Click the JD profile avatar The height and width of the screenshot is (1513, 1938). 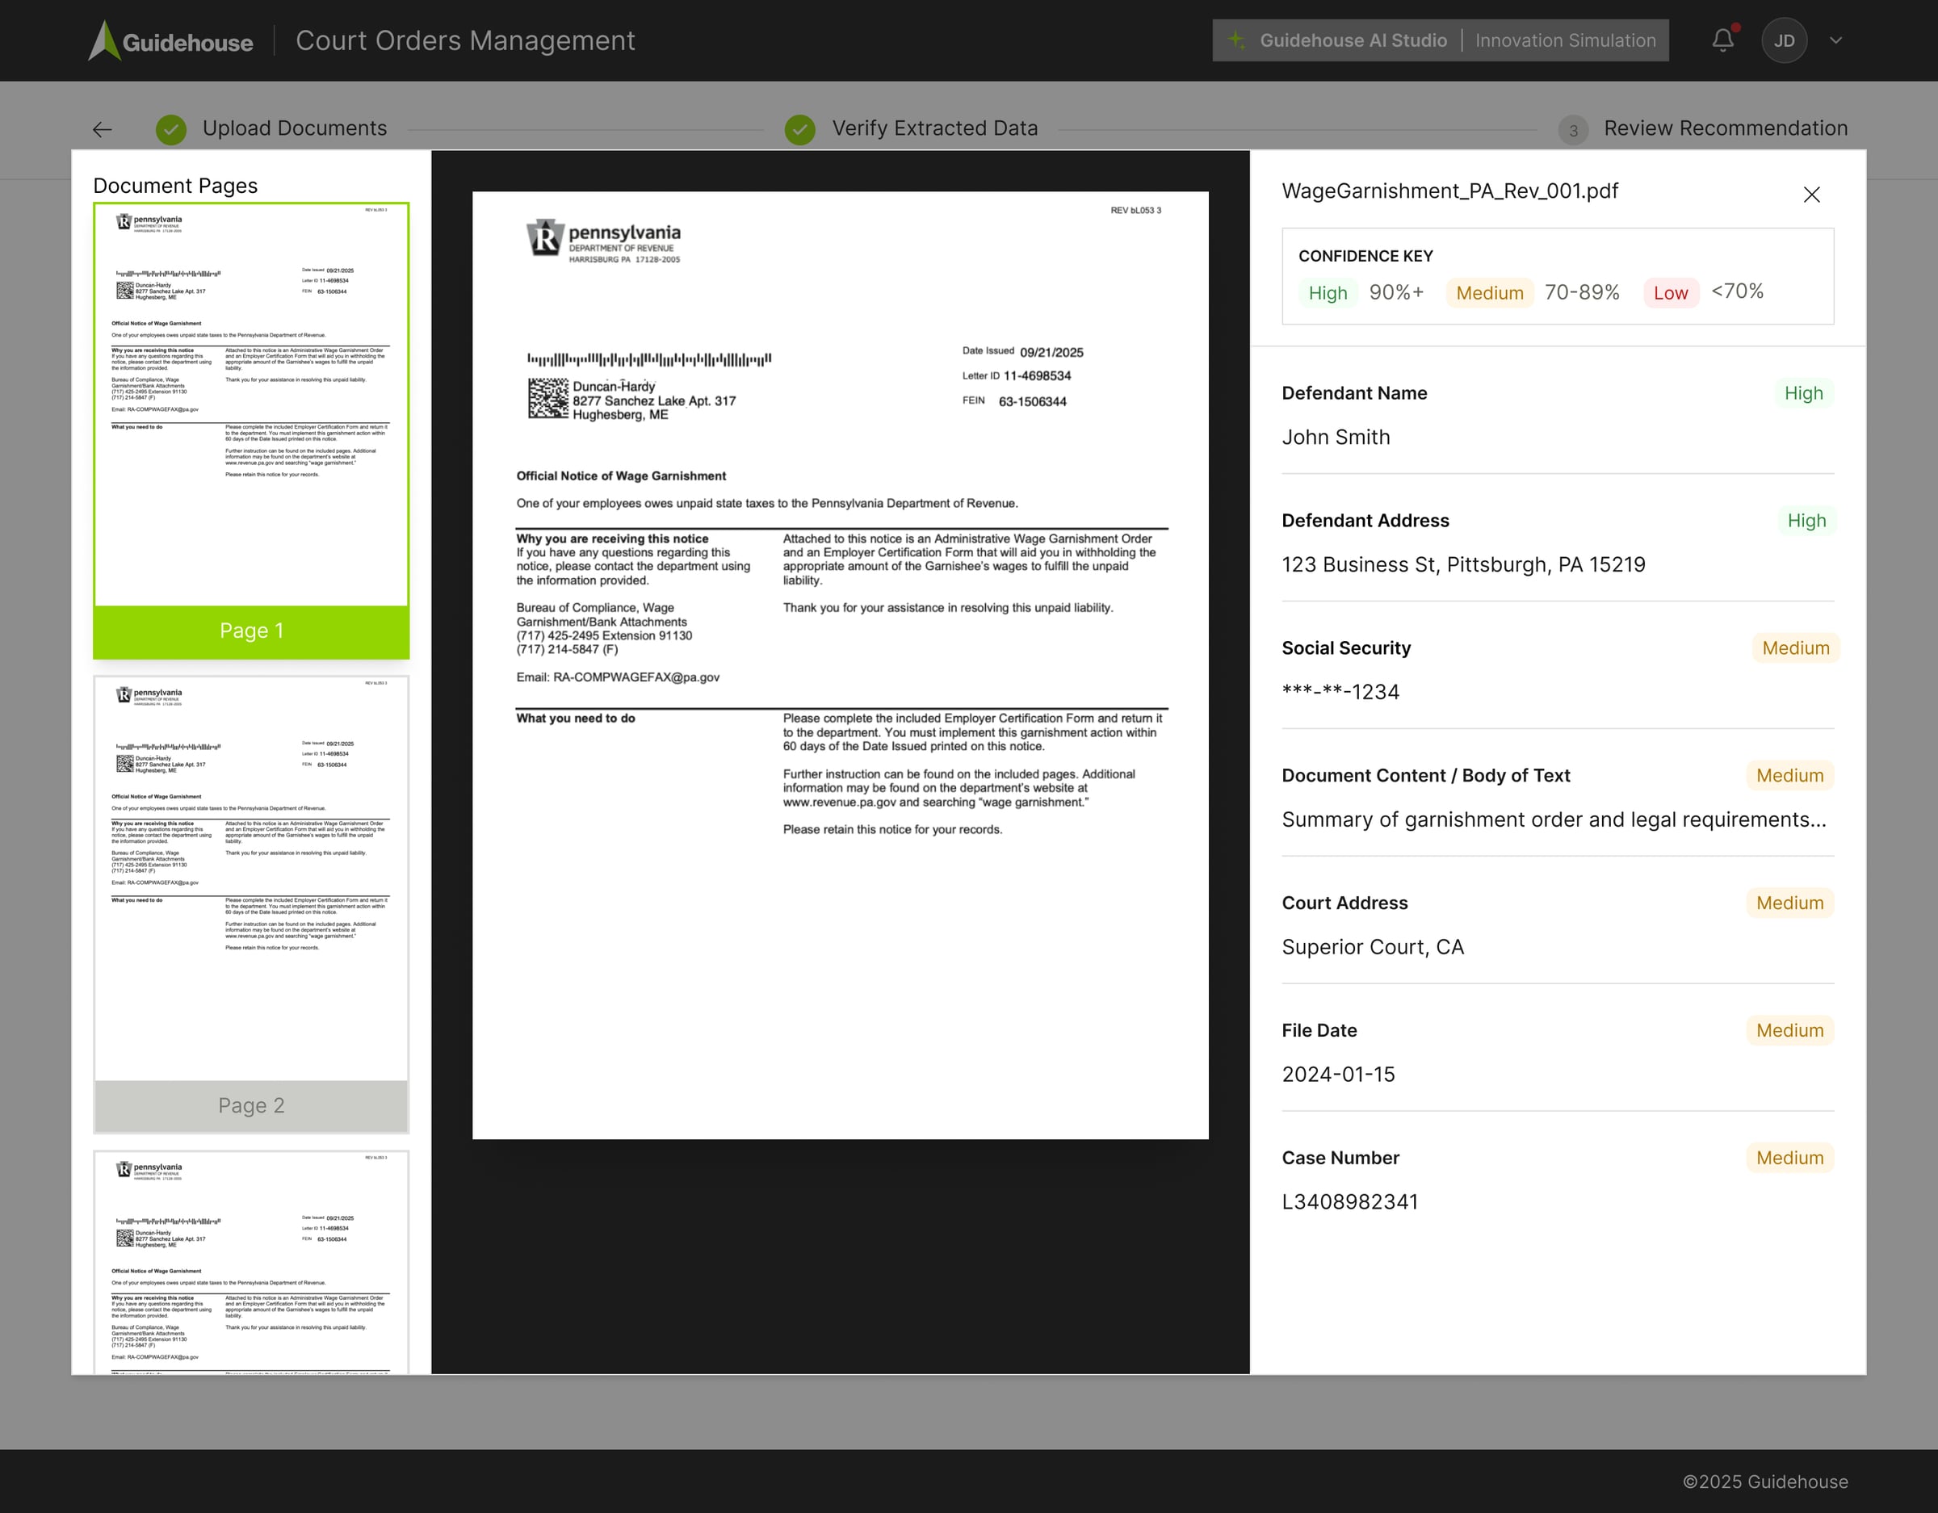tap(1784, 40)
